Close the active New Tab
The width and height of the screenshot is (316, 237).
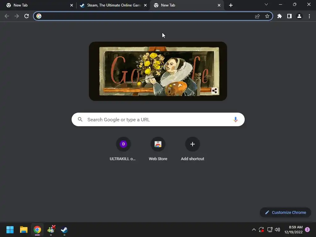coord(219,5)
